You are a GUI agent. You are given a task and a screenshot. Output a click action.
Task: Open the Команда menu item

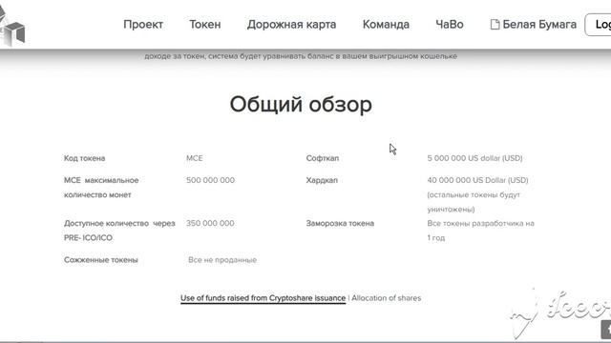tap(386, 25)
